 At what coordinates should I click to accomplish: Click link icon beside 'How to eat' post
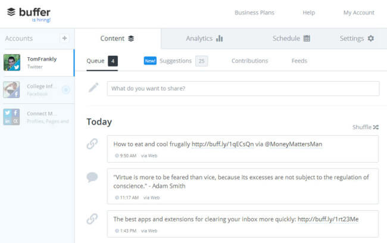(x=92, y=144)
